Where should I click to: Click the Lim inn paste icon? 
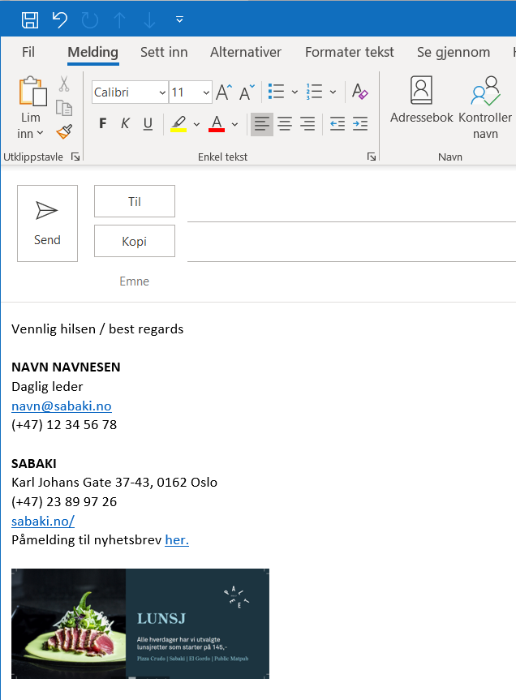pyautogui.click(x=32, y=91)
